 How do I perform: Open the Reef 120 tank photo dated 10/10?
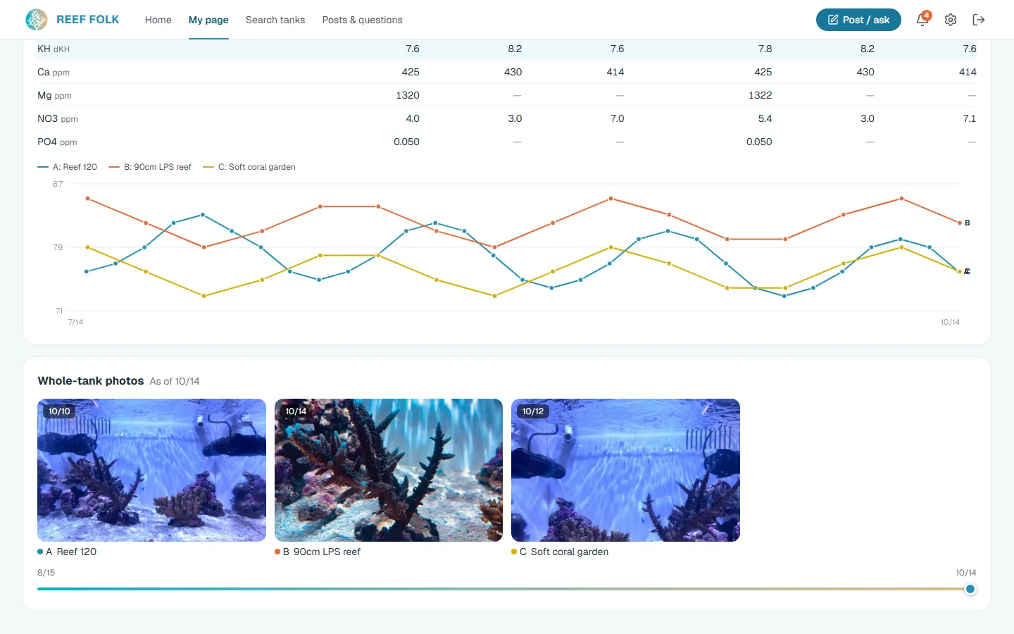click(151, 470)
